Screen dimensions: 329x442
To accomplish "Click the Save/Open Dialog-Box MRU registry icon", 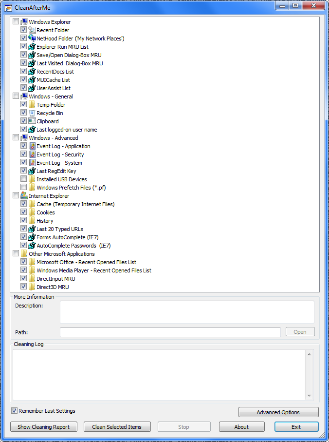I will (32, 55).
